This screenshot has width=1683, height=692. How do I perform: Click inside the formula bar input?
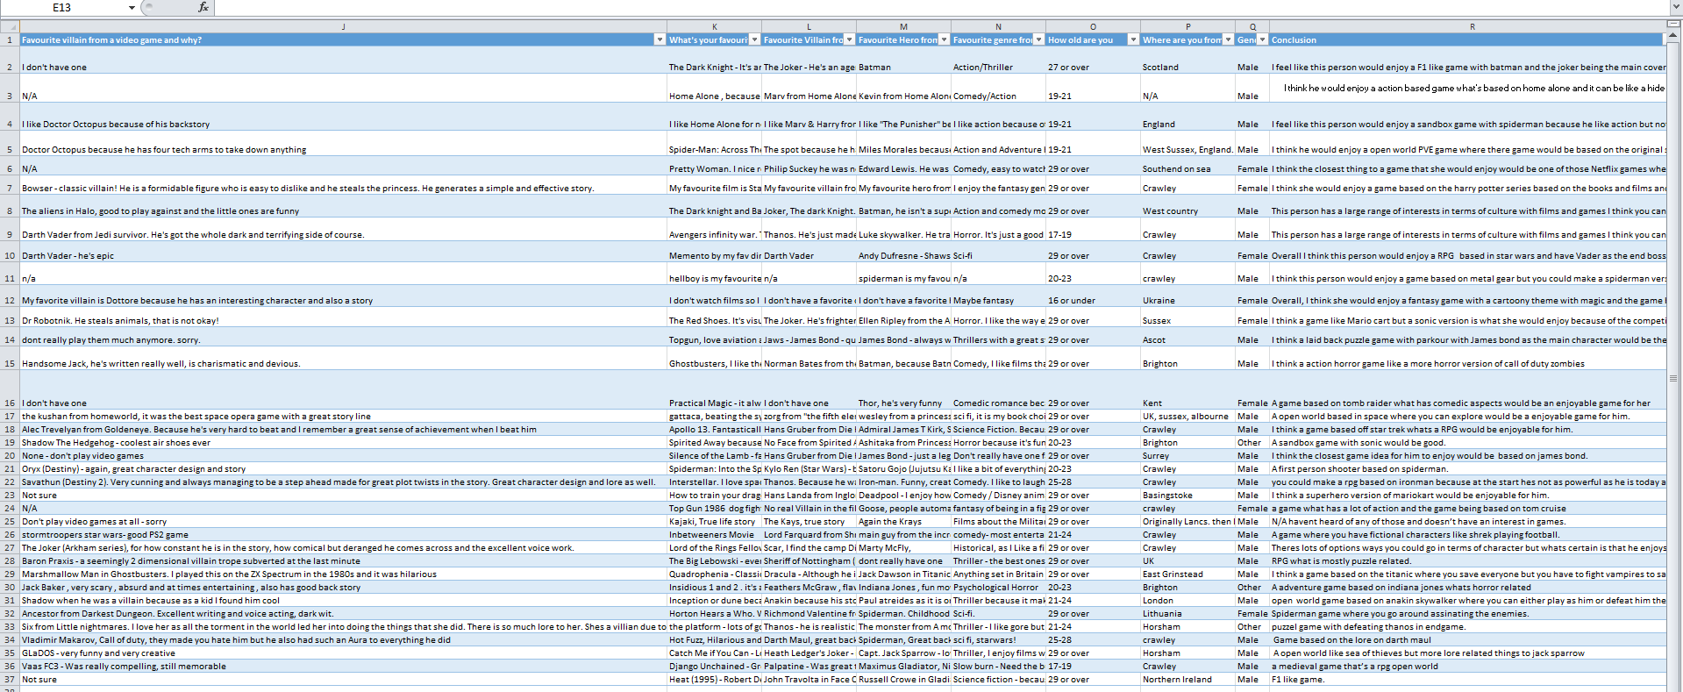point(877,8)
